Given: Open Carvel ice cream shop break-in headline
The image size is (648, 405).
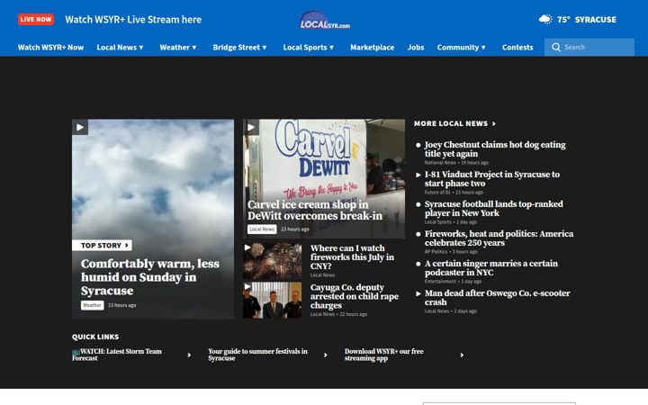Looking at the screenshot, I should coord(315,210).
